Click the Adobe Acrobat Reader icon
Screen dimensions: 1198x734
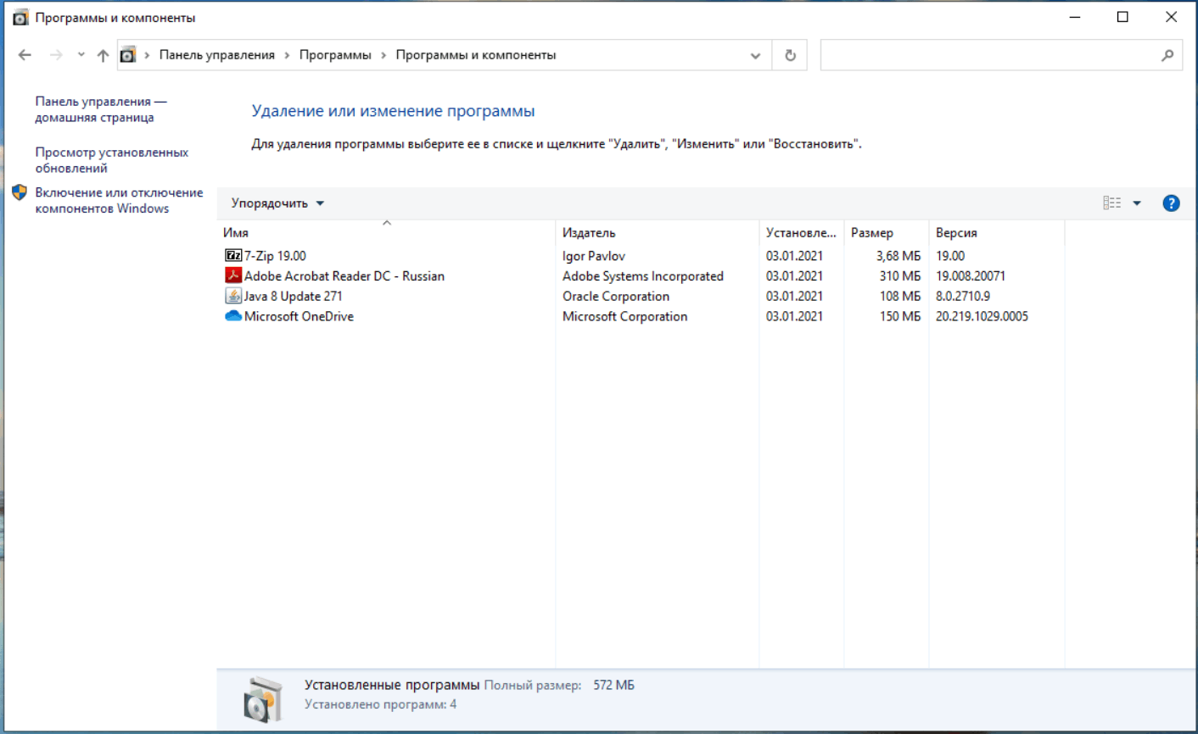(233, 275)
